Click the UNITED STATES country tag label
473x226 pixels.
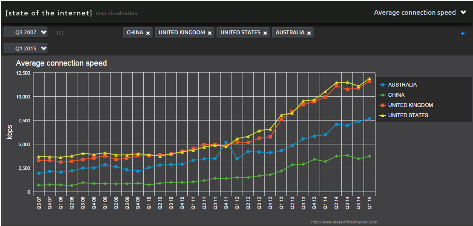pyautogui.click(x=240, y=33)
